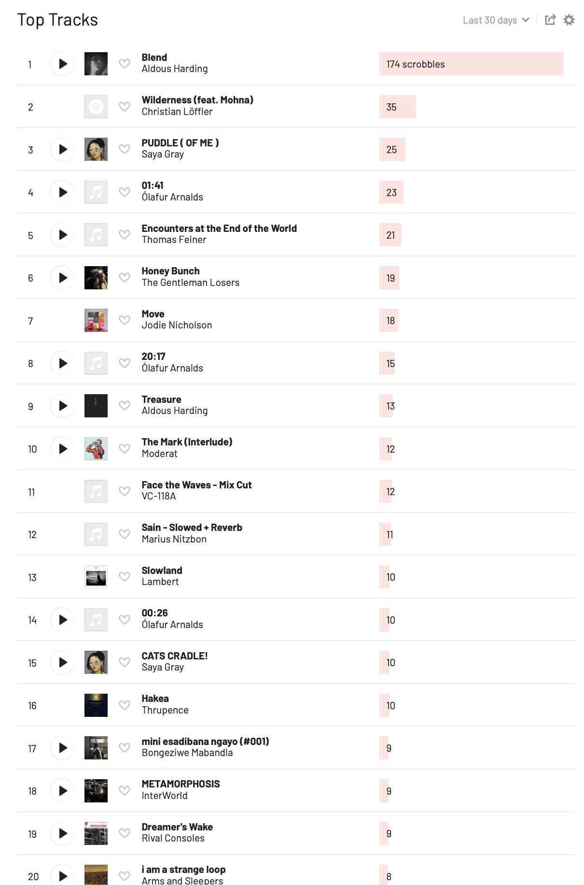This screenshot has width=584, height=885.
Task: Open the Ólafur Arnalds artist link under 01:41
Action: (x=172, y=197)
